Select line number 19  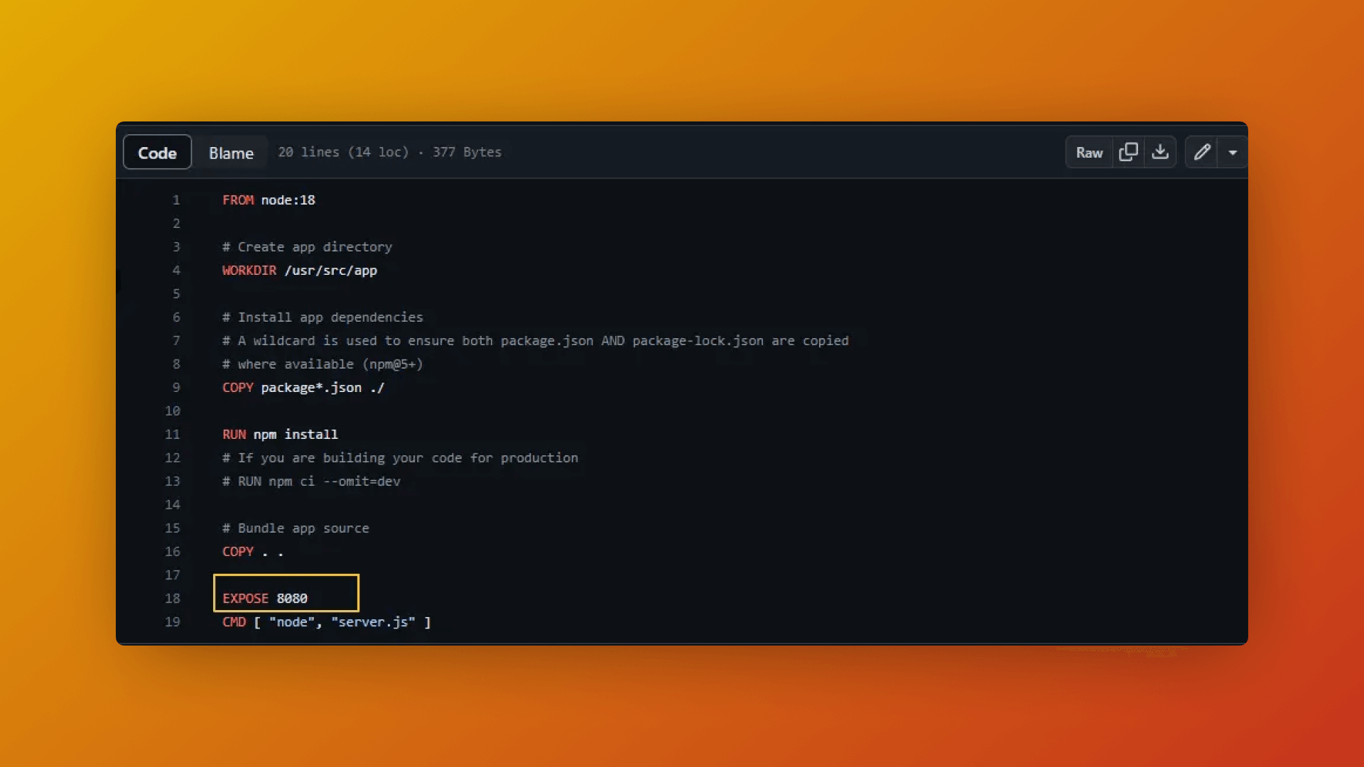pyautogui.click(x=173, y=622)
